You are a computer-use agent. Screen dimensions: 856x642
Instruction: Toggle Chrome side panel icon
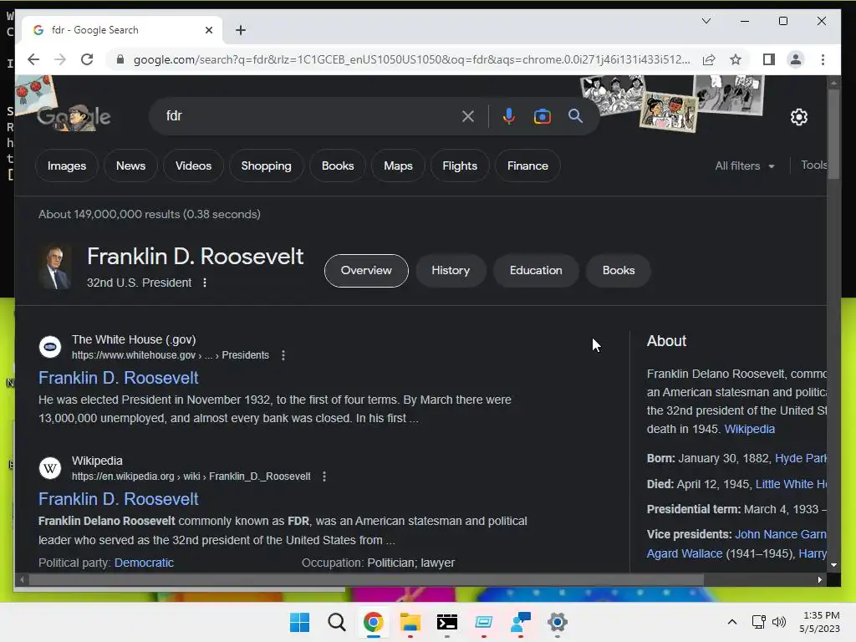769,59
